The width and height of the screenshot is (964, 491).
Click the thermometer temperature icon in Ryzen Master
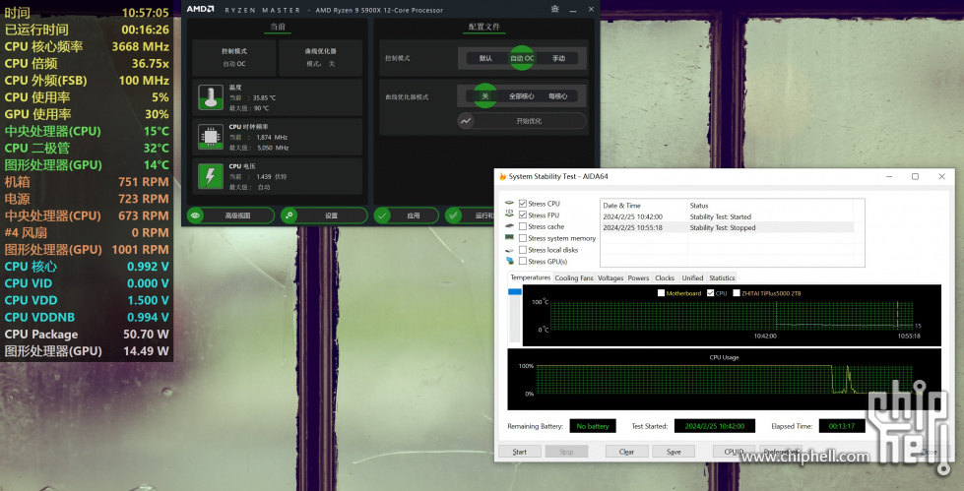[211, 97]
